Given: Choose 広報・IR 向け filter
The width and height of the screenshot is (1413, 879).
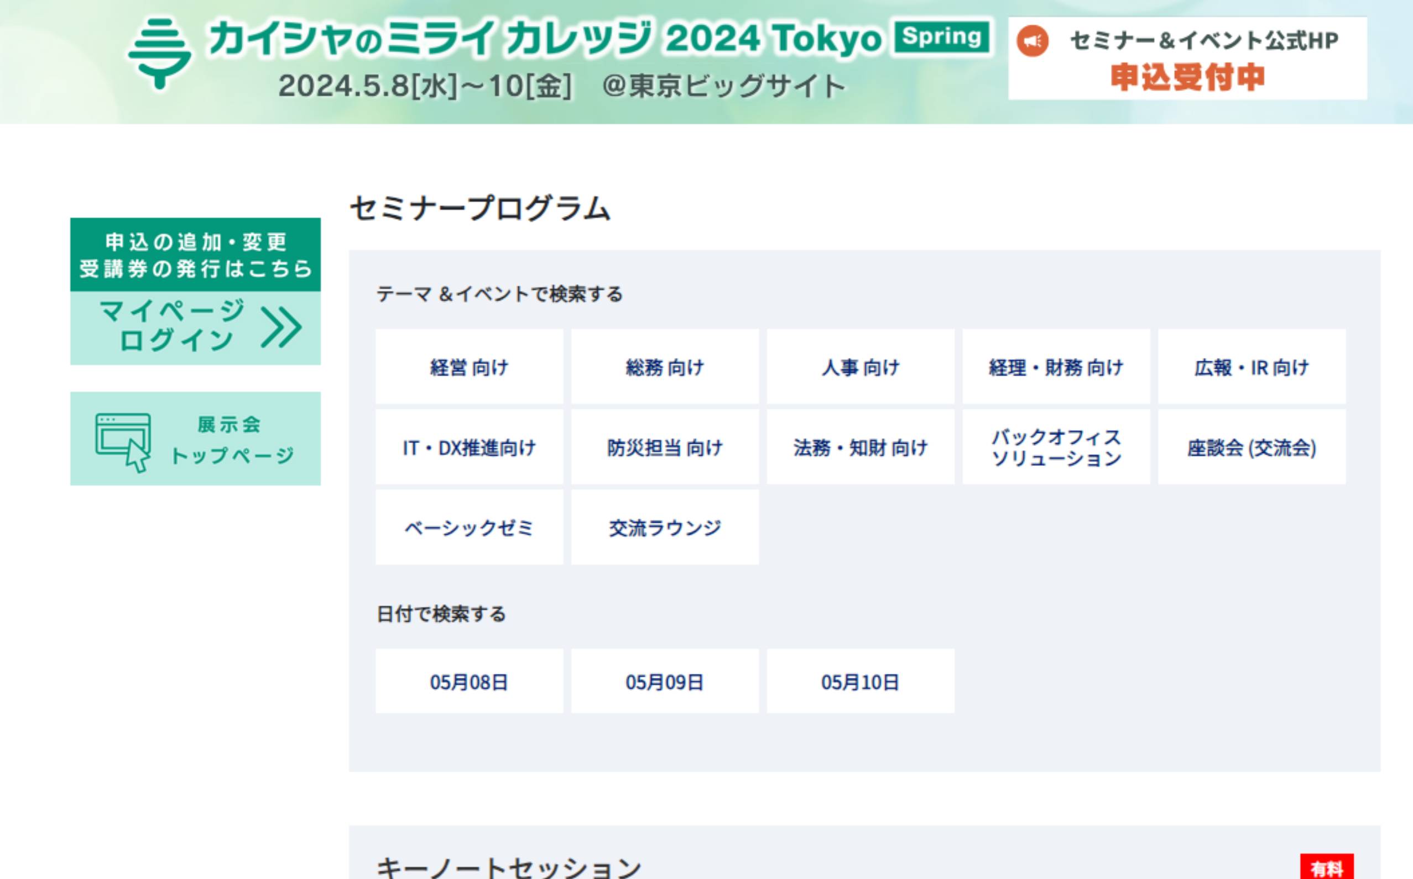Looking at the screenshot, I should point(1251,367).
